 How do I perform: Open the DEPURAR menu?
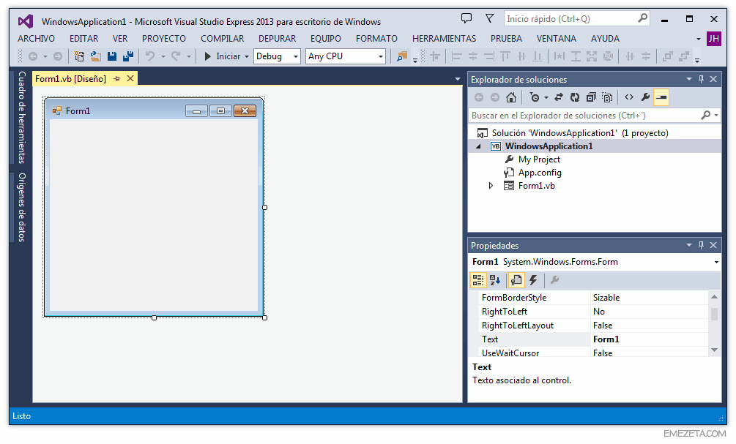[x=277, y=39]
